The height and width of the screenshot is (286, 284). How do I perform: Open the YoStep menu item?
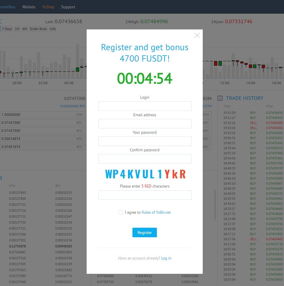48,7
